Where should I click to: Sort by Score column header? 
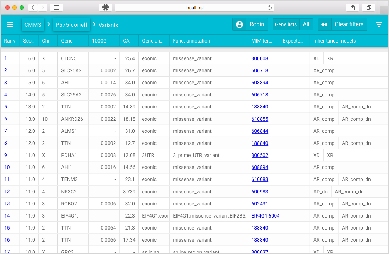[x=29, y=41]
